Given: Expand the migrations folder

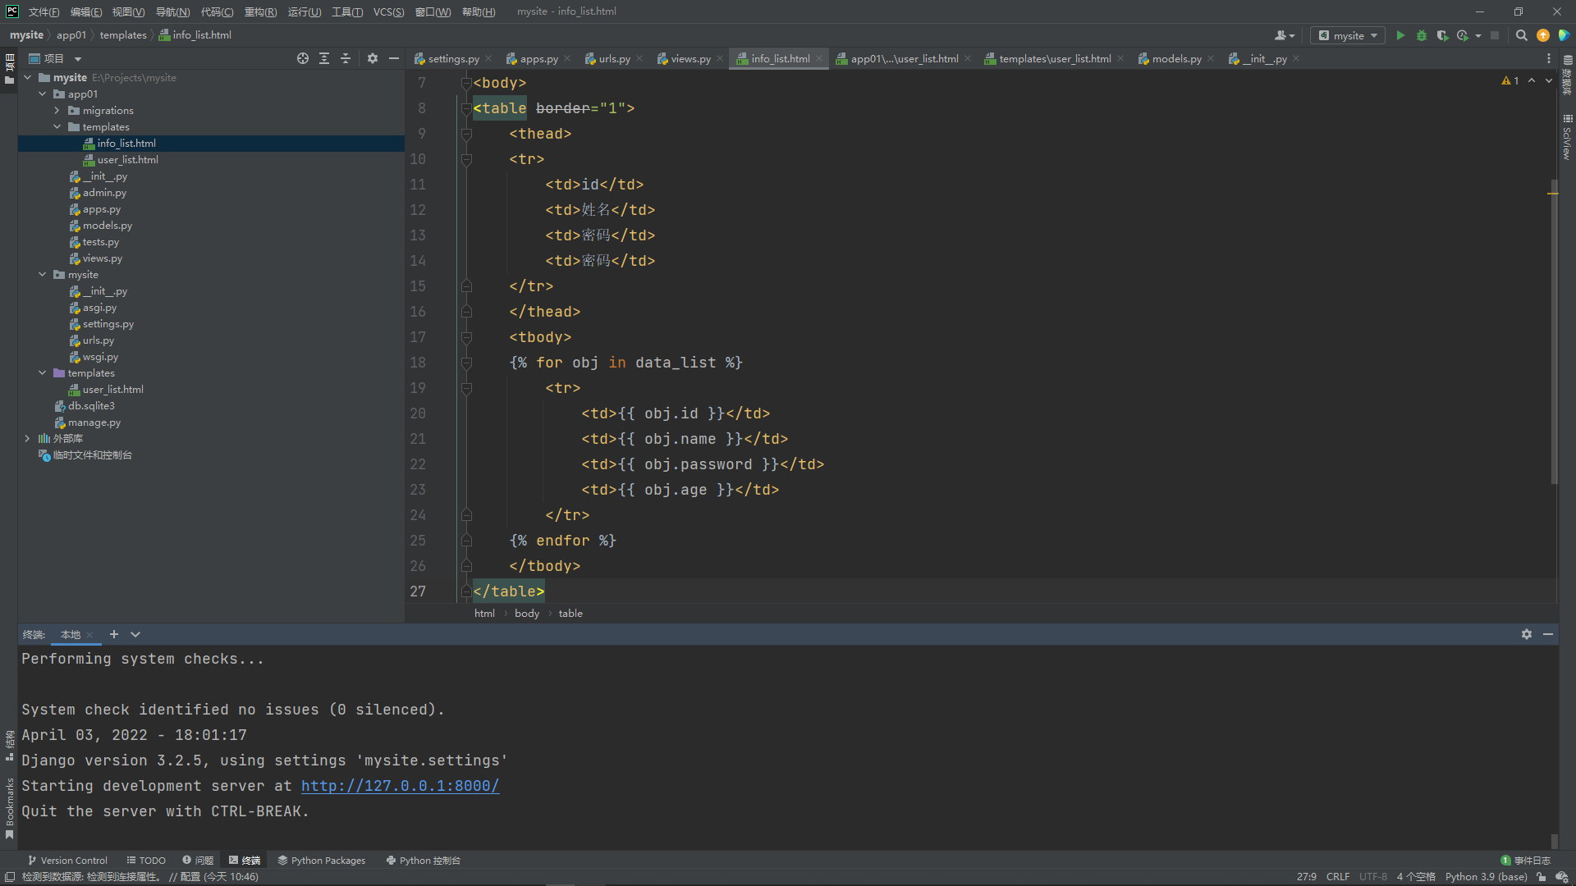Looking at the screenshot, I should [x=57, y=111].
